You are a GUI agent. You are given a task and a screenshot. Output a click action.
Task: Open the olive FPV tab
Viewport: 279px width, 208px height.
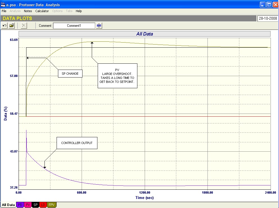[x=52, y=205]
